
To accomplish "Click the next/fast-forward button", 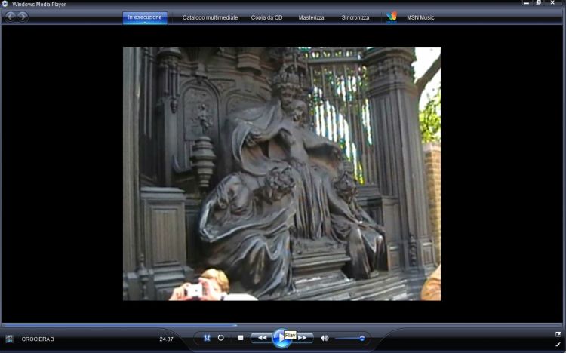I will [x=303, y=338].
